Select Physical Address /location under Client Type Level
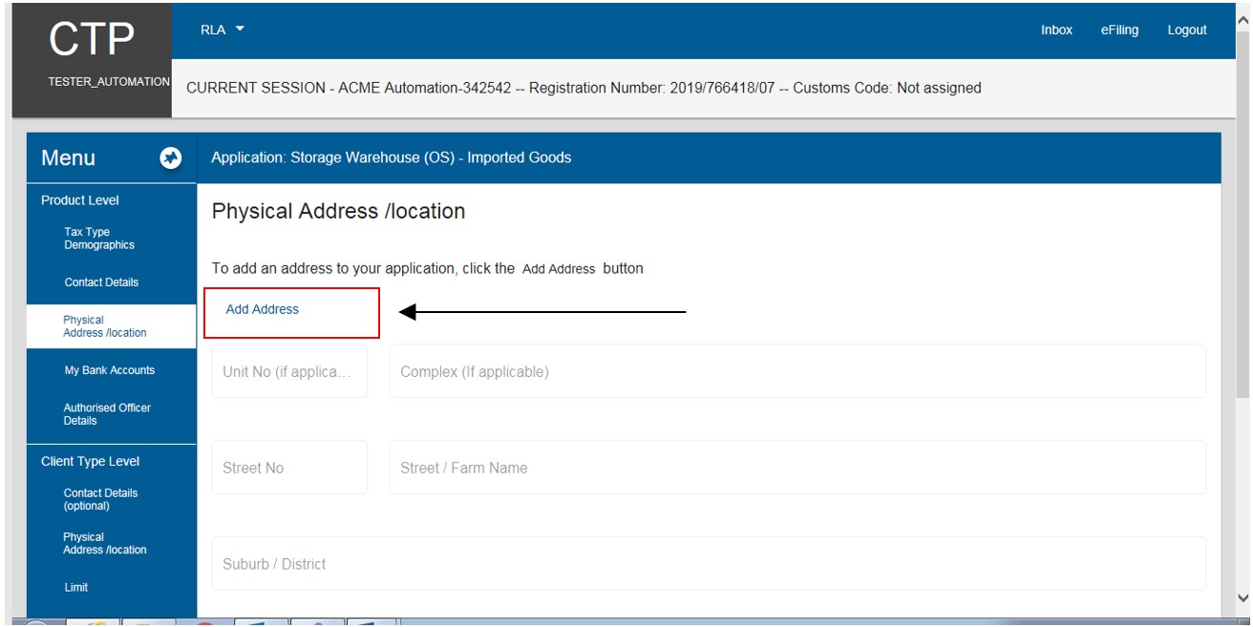 coord(105,544)
